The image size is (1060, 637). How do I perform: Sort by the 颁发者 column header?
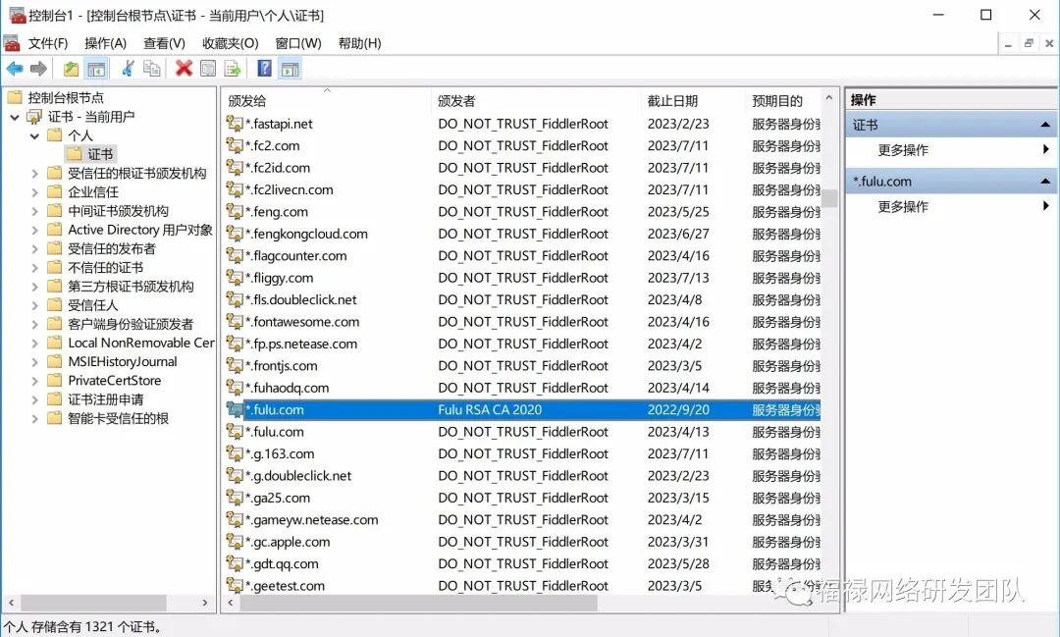(x=536, y=101)
